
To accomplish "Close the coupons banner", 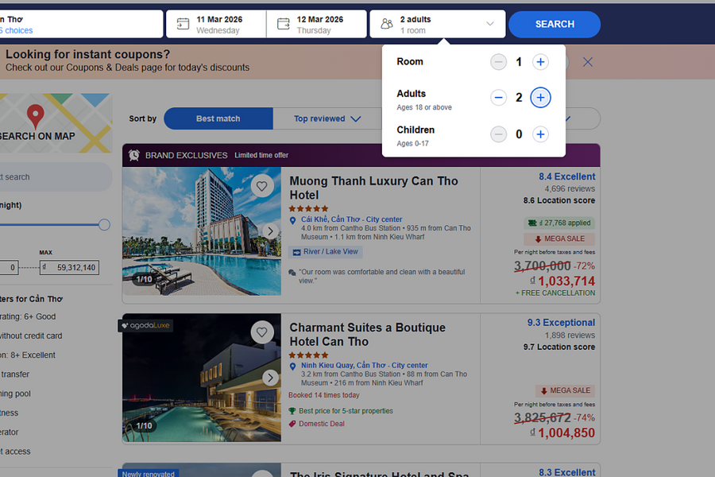I will 588,62.
